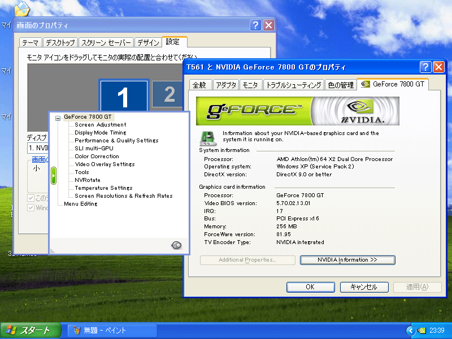
Task: Click the ForceWare version value 81.95
Action: (284, 234)
